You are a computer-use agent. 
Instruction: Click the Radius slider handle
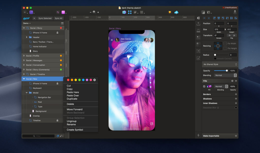tap(215, 55)
